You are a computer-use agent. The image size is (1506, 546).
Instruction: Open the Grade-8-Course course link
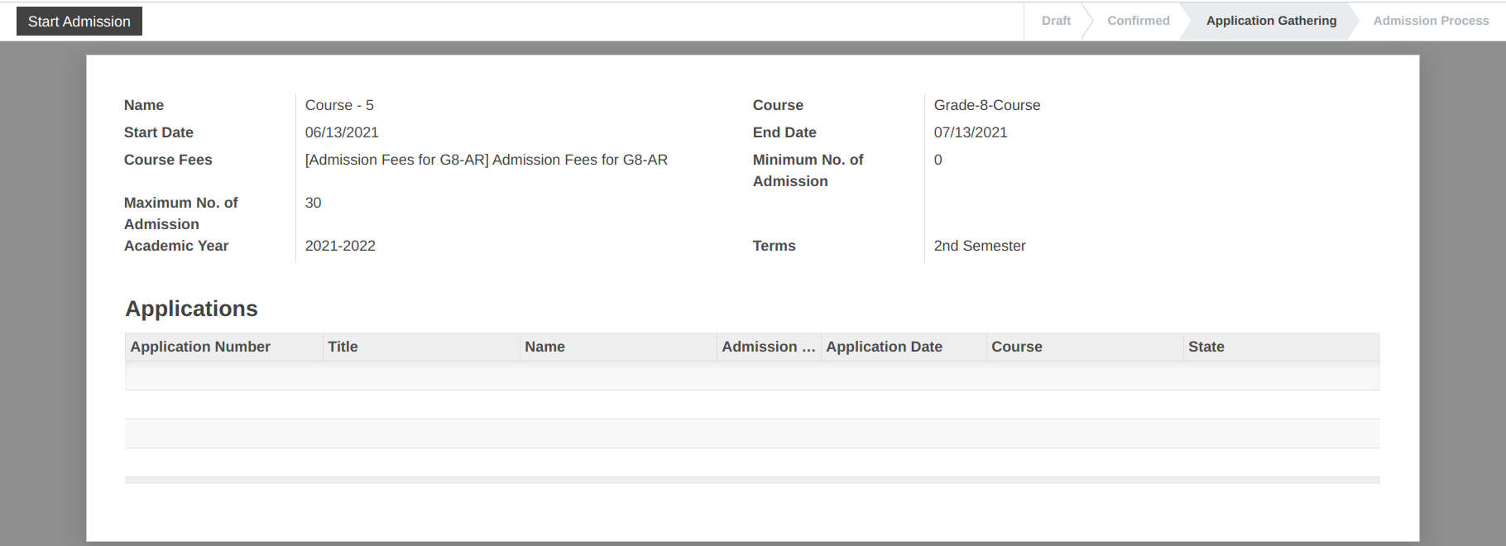tap(987, 105)
